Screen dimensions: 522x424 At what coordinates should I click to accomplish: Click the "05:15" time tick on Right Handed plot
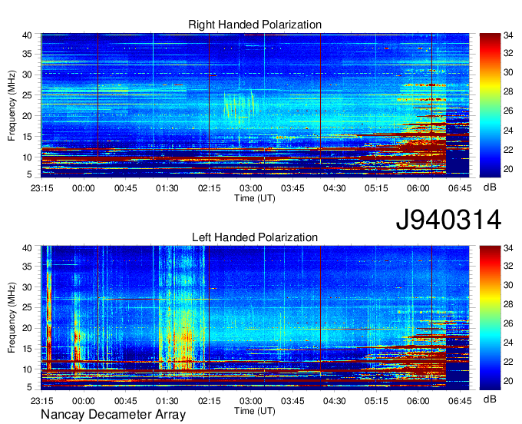376,188
